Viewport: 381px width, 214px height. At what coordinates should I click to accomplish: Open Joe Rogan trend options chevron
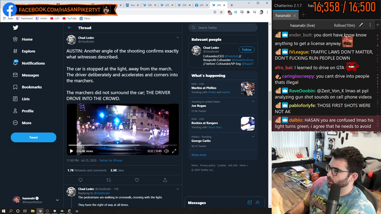pyautogui.click(x=253, y=102)
